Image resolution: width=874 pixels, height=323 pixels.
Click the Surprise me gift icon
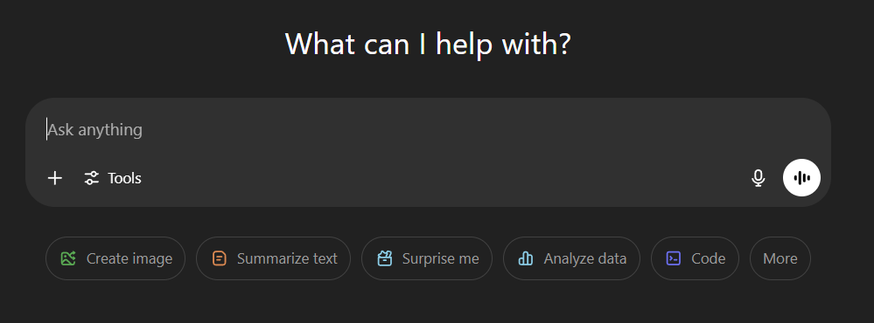[385, 258]
